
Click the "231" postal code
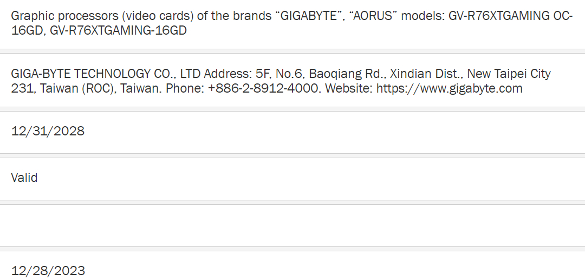click(22, 88)
